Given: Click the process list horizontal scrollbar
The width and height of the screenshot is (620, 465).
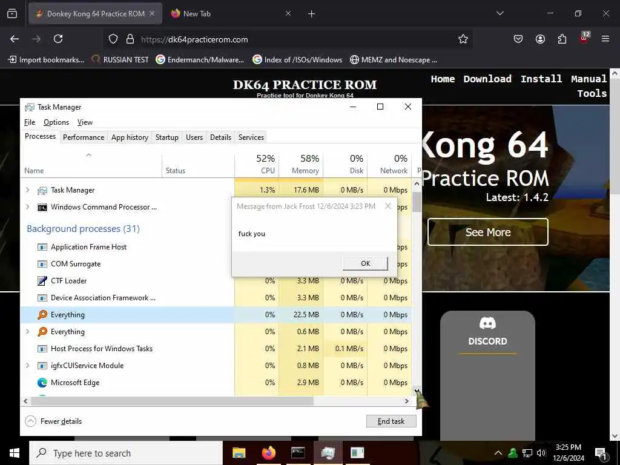Looking at the screenshot, I should 172,401.
